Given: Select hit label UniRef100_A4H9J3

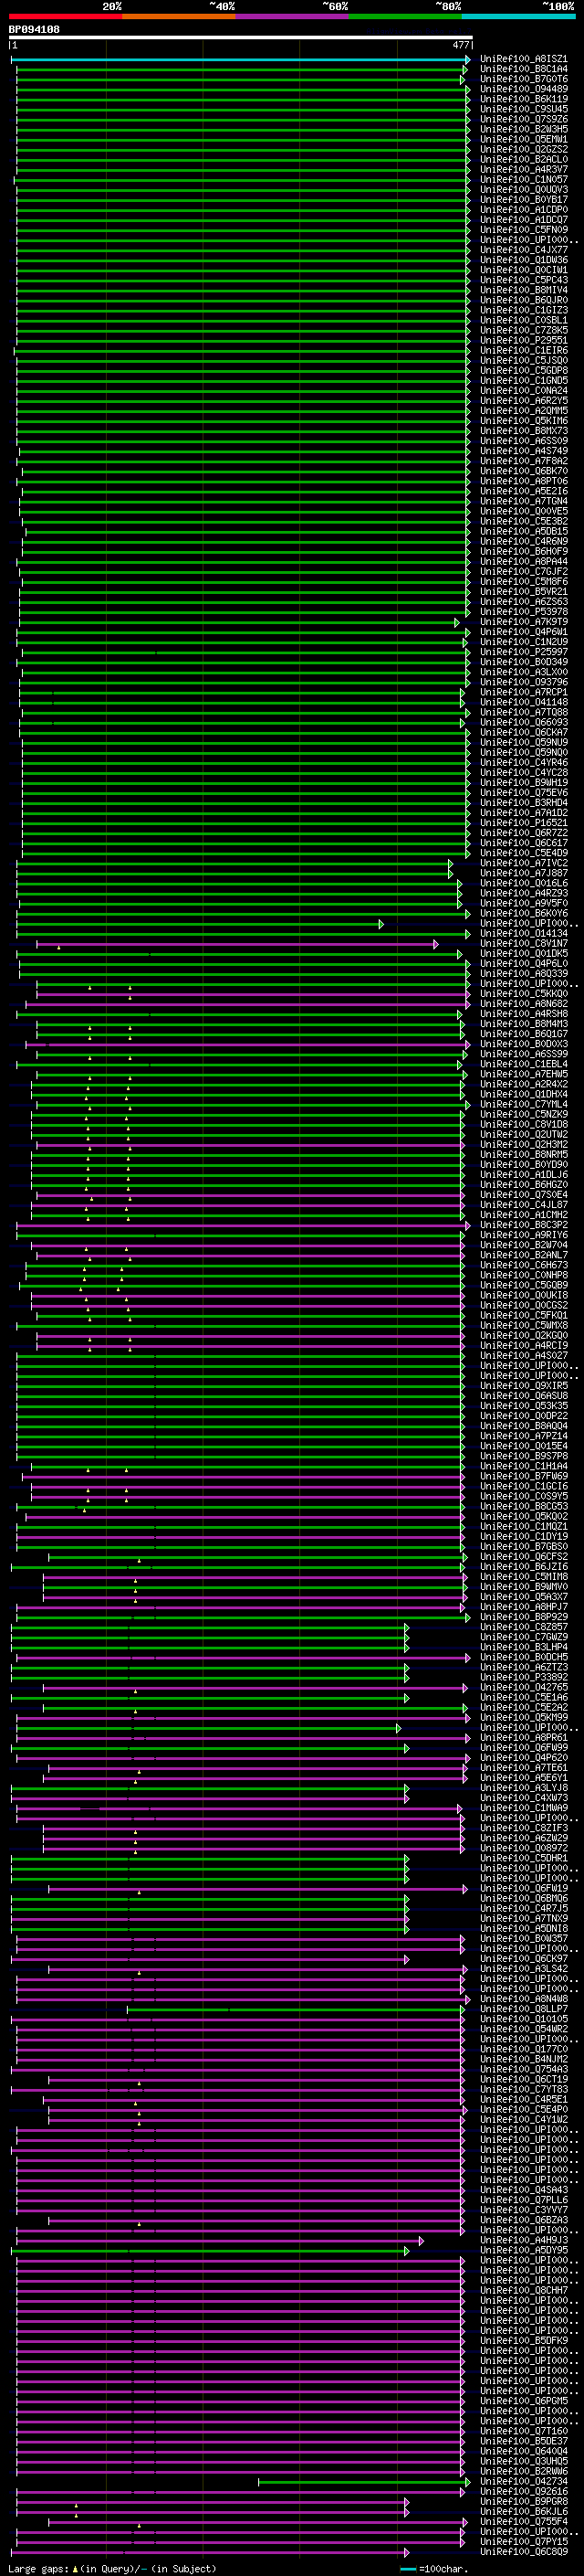Looking at the screenshot, I should click(x=523, y=2240).
